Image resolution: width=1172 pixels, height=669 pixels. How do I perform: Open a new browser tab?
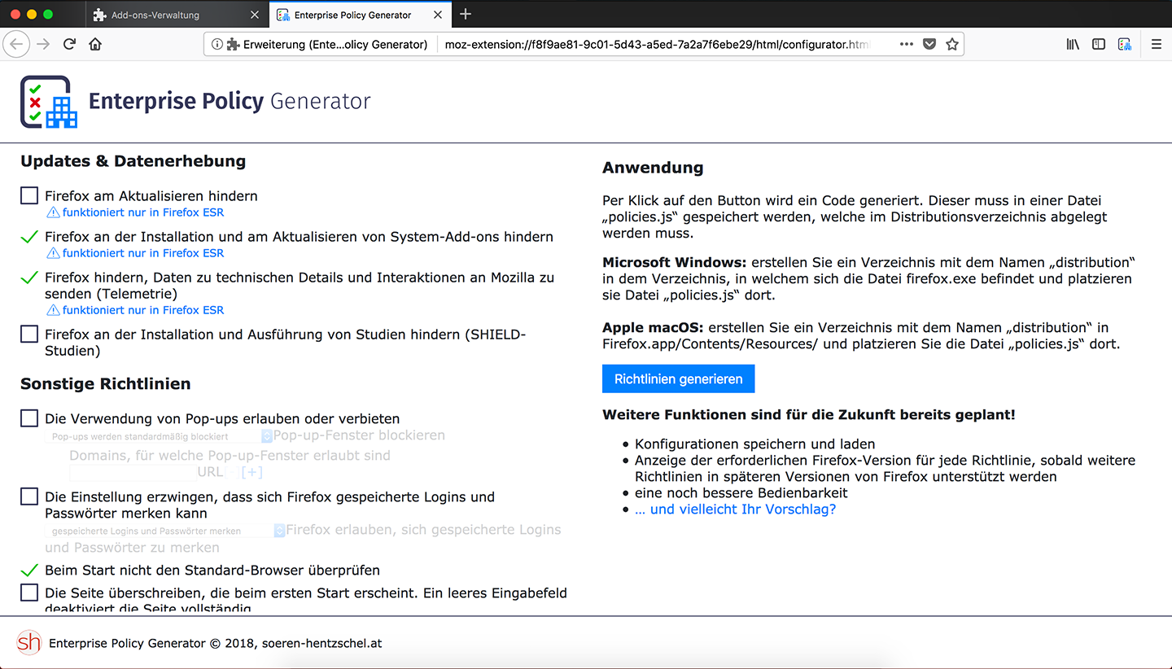click(x=466, y=14)
